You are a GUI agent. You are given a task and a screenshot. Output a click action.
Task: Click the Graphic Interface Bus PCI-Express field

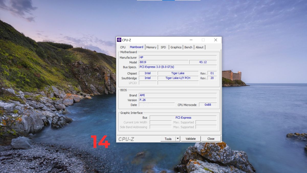pos(183,118)
